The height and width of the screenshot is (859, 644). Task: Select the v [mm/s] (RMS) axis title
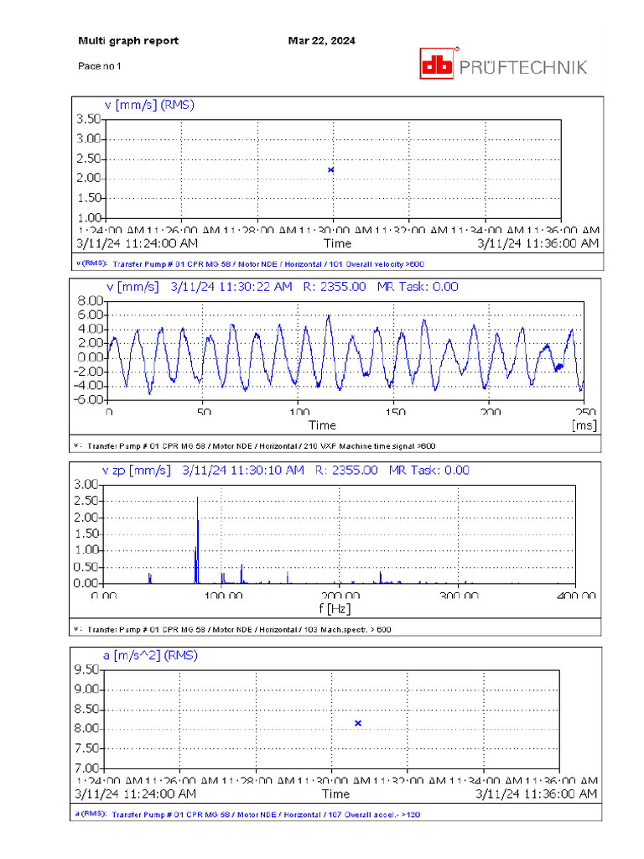[x=149, y=105]
